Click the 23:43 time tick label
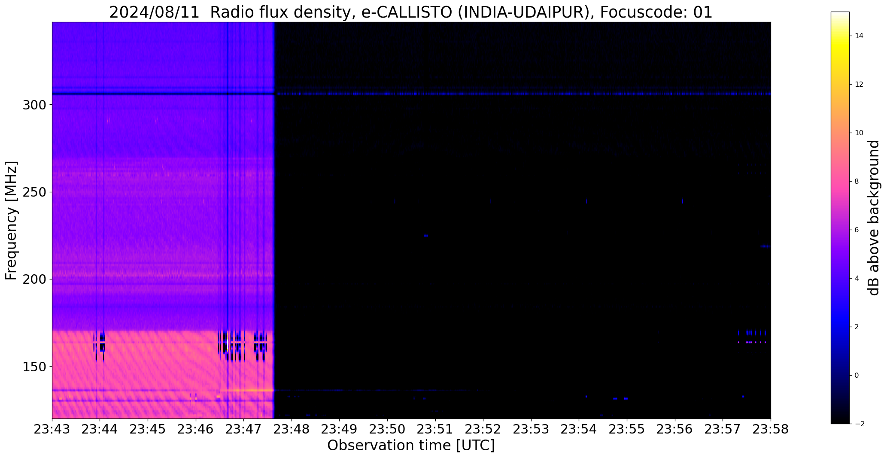The image size is (887, 458). [x=52, y=429]
